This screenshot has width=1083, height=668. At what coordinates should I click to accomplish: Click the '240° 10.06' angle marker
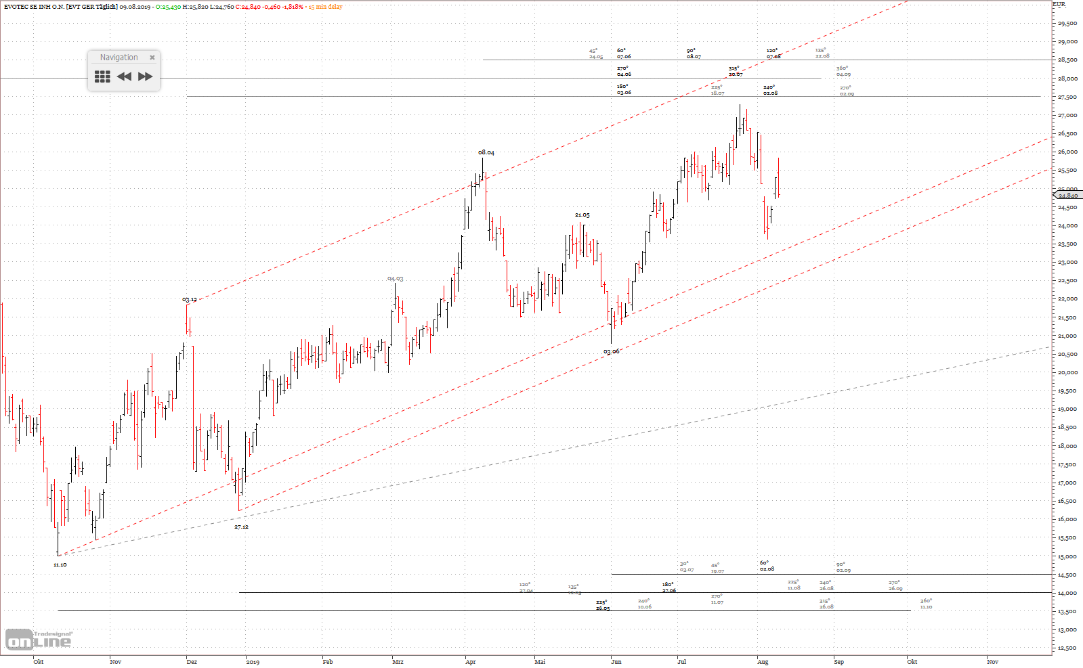(x=644, y=604)
